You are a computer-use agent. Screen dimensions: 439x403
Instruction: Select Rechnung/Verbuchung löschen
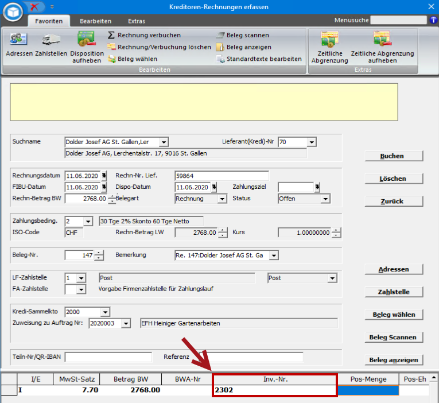pos(159,47)
